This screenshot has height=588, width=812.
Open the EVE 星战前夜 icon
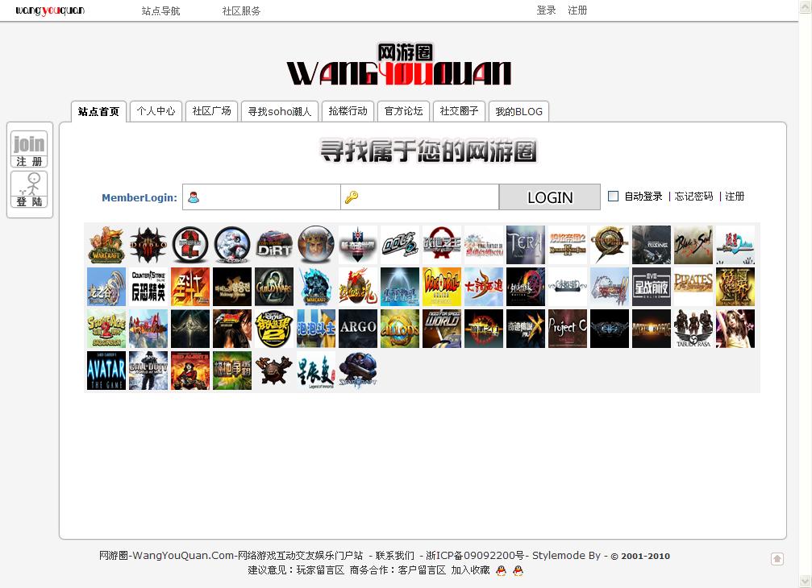[x=652, y=287]
